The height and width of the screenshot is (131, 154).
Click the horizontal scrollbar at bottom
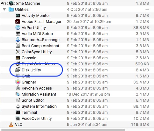(x=63, y=130)
